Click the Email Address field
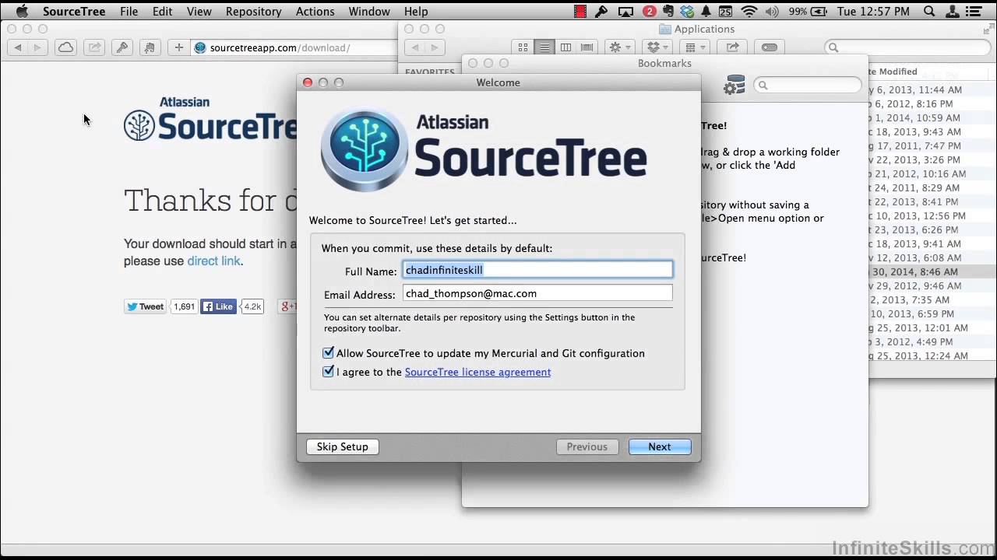 [x=537, y=293]
